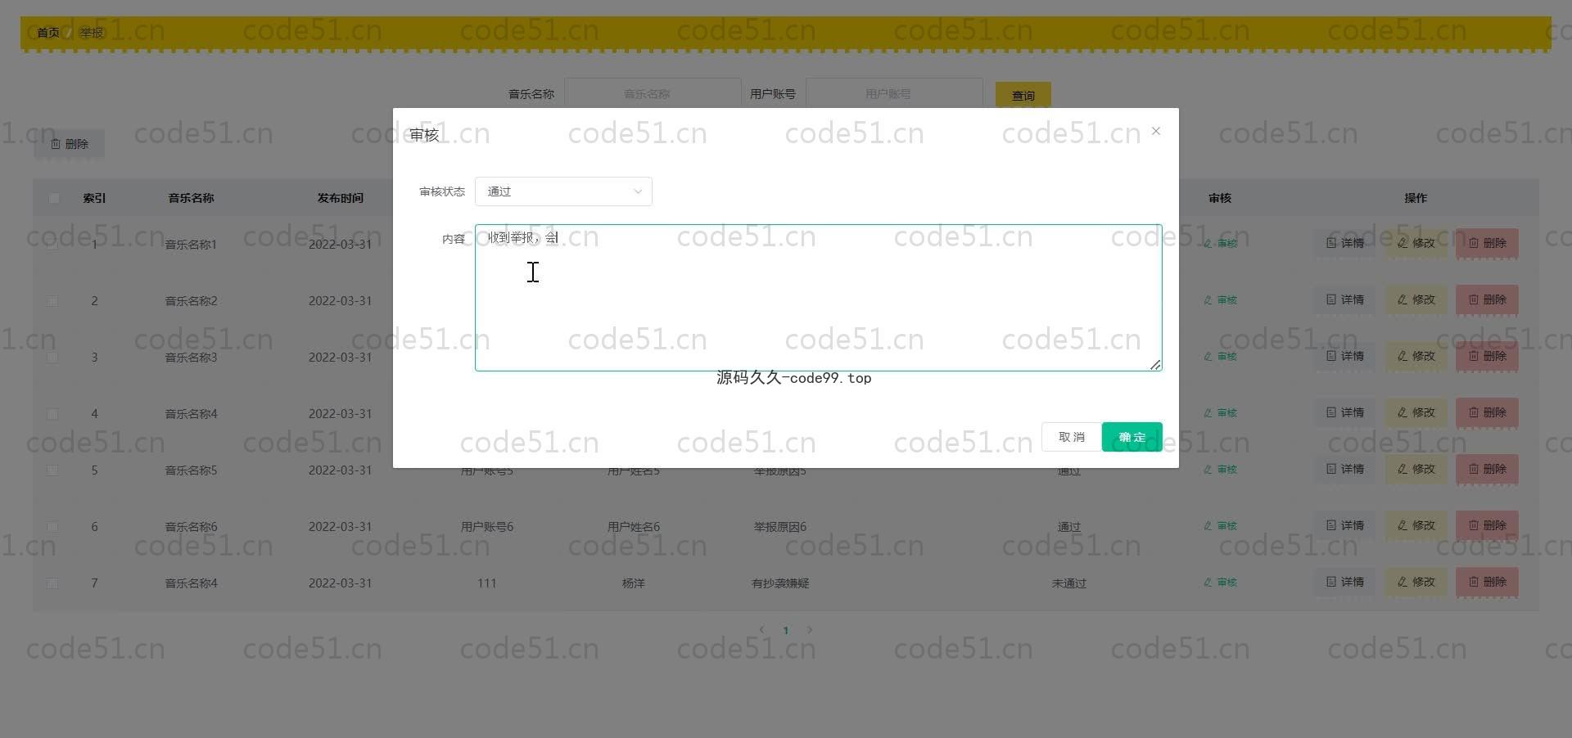The height and width of the screenshot is (738, 1572).
Task: Check the checkbox for row 1
Action: point(52,244)
